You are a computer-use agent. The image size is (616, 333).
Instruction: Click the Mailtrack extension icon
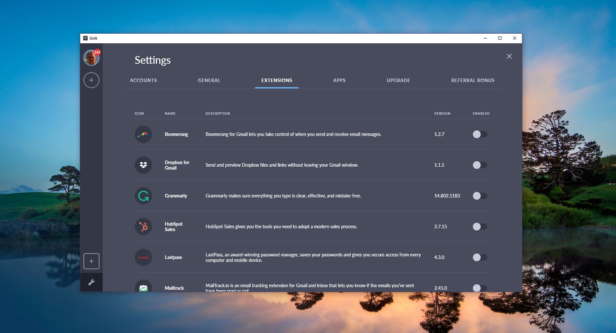[x=143, y=286]
